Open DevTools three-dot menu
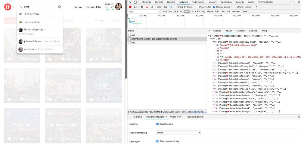Image resolution: width=301 pixels, height=144 pixels. tap(294, 2)
